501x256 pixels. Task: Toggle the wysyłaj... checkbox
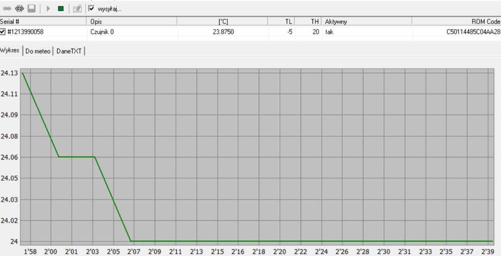(x=91, y=9)
